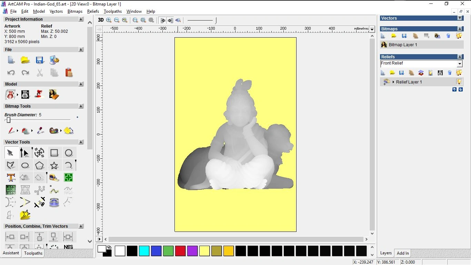This screenshot has width=471, height=265.
Task: Open file using the yellow folder icon
Action: pyautogui.click(x=25, y=60)
